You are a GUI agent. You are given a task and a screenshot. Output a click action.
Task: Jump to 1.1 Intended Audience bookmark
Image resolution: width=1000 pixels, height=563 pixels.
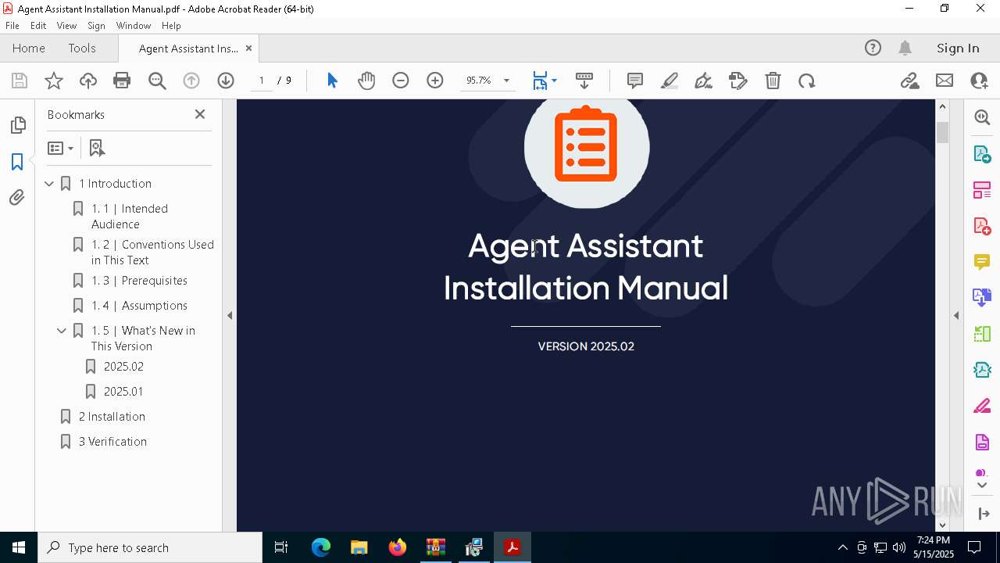coord(130,217)
